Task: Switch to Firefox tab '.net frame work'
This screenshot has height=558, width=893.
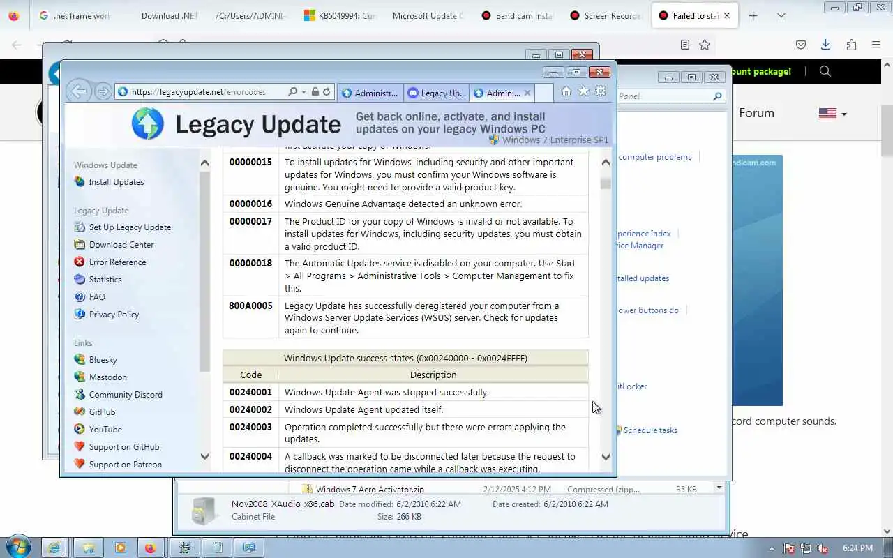Action: coord(75,15)
